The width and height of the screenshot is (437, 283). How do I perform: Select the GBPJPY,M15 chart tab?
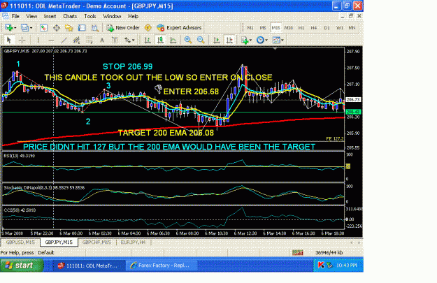click(59, 242)
